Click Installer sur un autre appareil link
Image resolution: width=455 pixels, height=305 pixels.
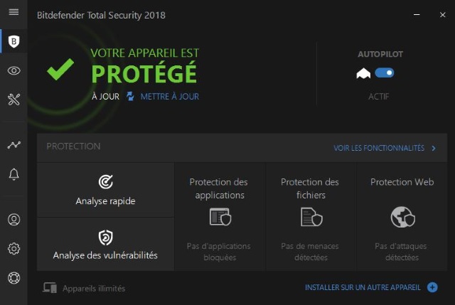point(363,287)
